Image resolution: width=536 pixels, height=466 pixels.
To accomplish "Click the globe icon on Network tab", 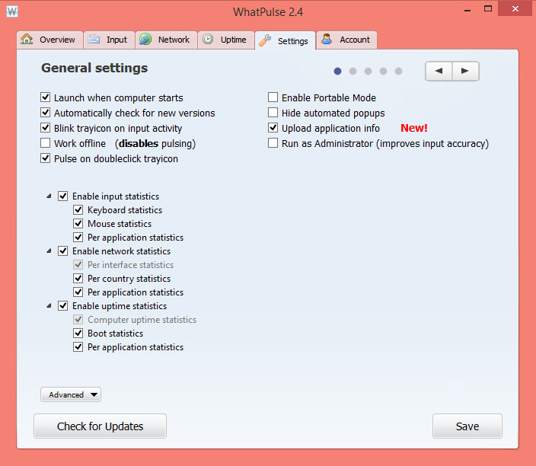I will 145,39.
